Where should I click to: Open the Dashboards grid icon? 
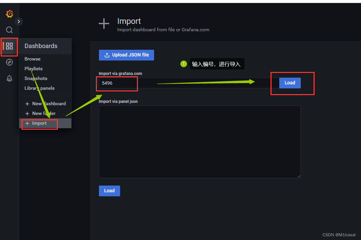click(x=9, y=46)
